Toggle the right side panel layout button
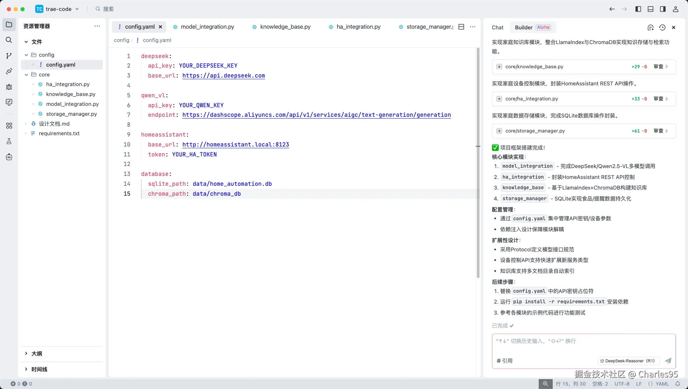 click(x=663, y=9)
